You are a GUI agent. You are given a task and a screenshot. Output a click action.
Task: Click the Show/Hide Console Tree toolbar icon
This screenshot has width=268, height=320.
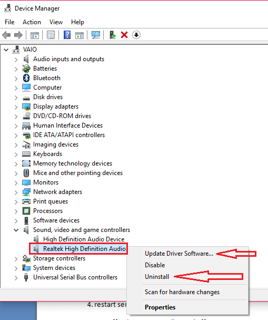pyautogui.click(x=34, y=35)
